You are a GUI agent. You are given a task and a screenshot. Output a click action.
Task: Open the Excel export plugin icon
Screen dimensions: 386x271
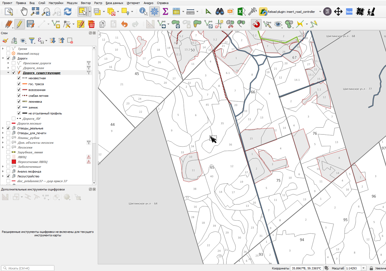coord(241,11)
